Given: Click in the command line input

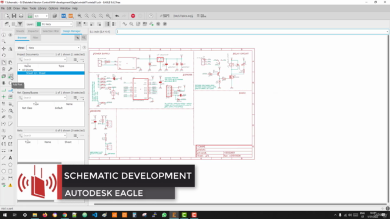Looking at the screenshot, I should coord(252,32).
